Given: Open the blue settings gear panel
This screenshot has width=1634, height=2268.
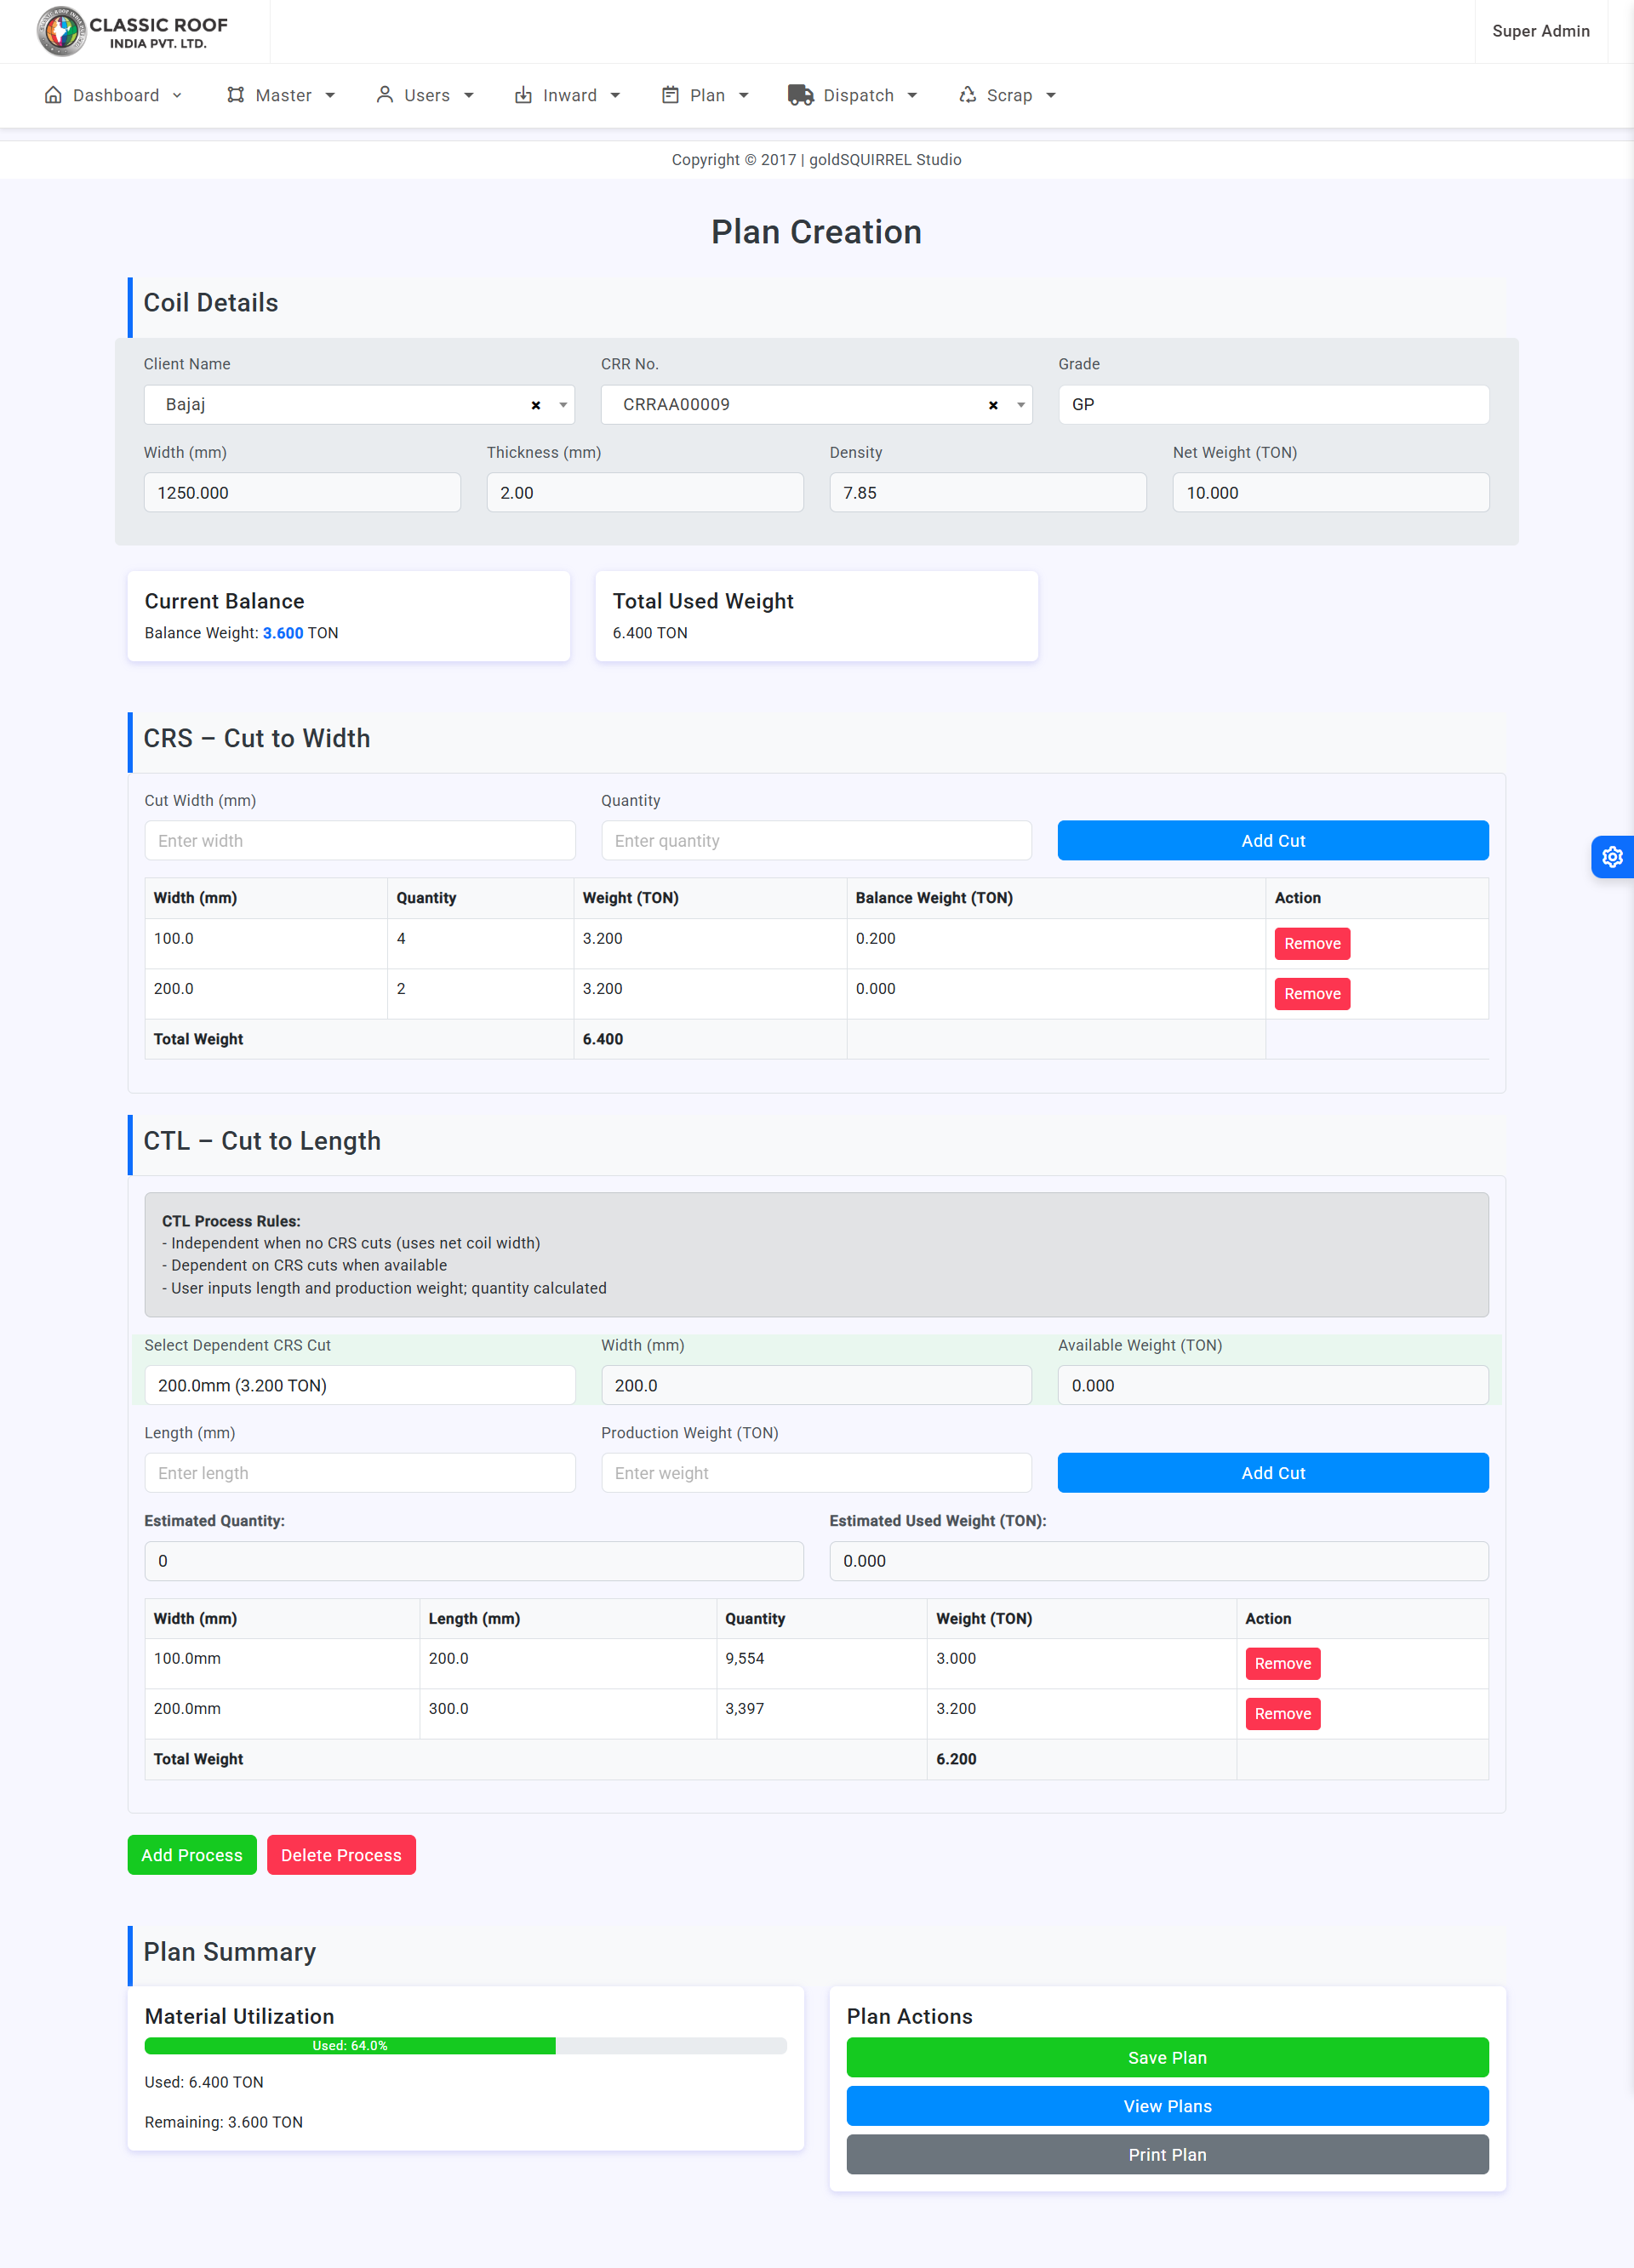Looking at the screenshot, I should 1611,857.
